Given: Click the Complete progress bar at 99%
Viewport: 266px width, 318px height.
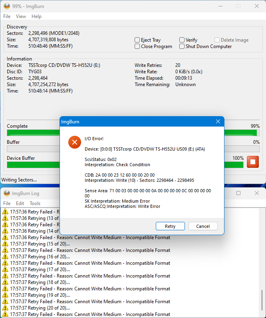Looking at the screenshot, I should click(x=133, y=133).
